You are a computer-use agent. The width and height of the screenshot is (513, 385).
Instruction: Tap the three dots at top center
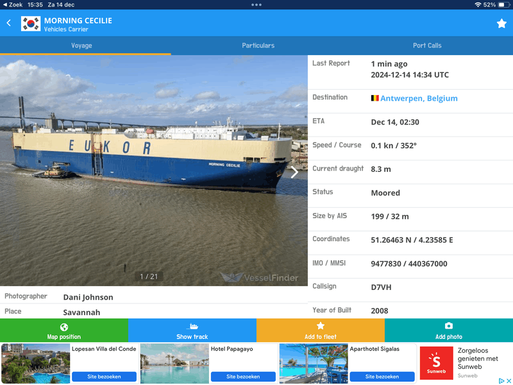256,4
